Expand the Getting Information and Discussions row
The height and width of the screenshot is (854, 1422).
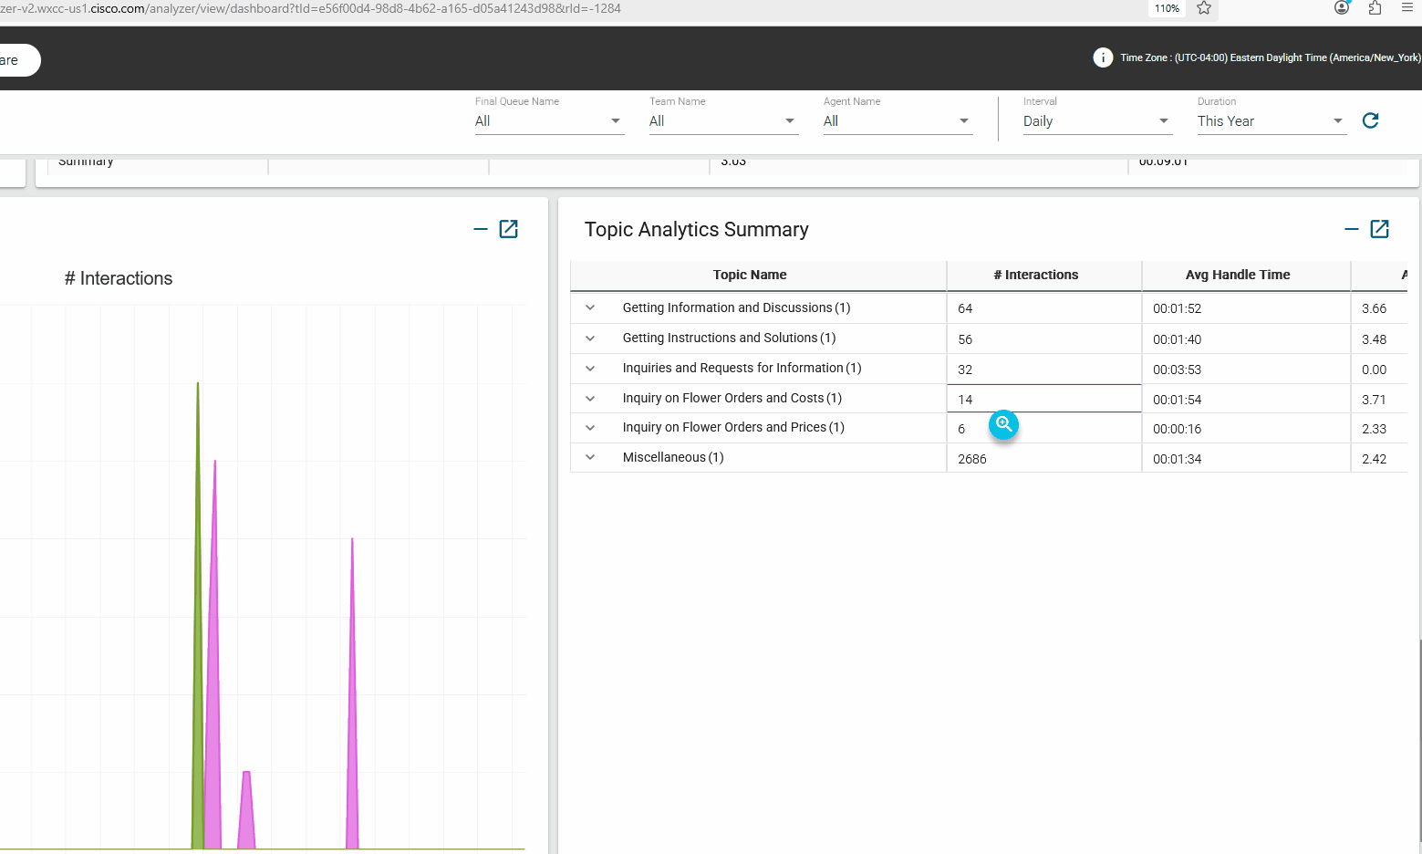coord(590,308)
